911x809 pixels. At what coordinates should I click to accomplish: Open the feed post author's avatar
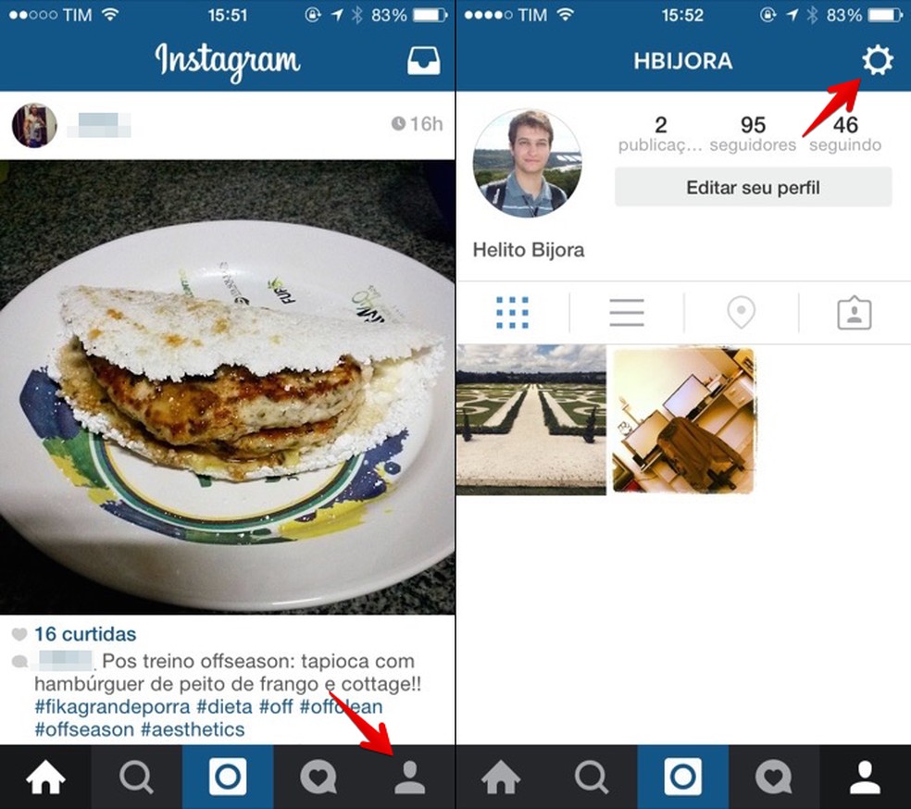34,126
